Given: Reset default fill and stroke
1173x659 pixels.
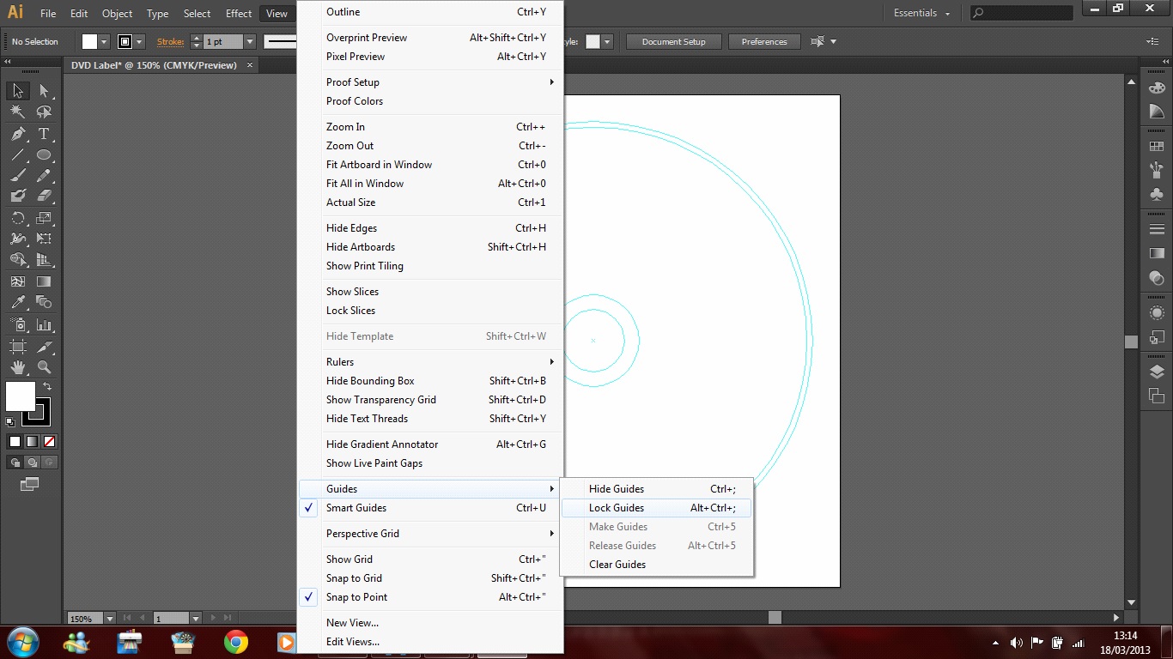Looking at the screenshot, I should 10,422.
